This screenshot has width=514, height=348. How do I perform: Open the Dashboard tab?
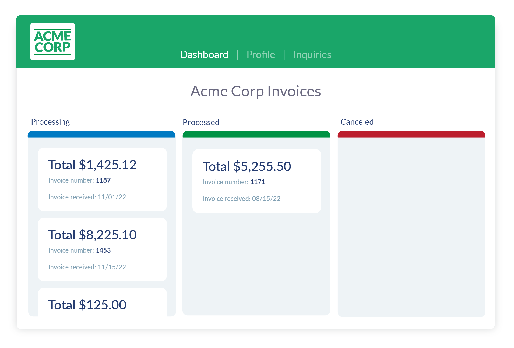pyautogui.click(x=204, y=55)
